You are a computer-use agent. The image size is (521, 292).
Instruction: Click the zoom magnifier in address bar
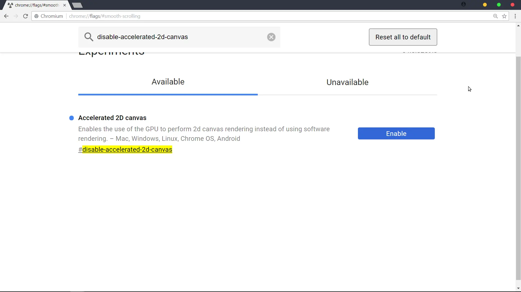click(495, 16)
